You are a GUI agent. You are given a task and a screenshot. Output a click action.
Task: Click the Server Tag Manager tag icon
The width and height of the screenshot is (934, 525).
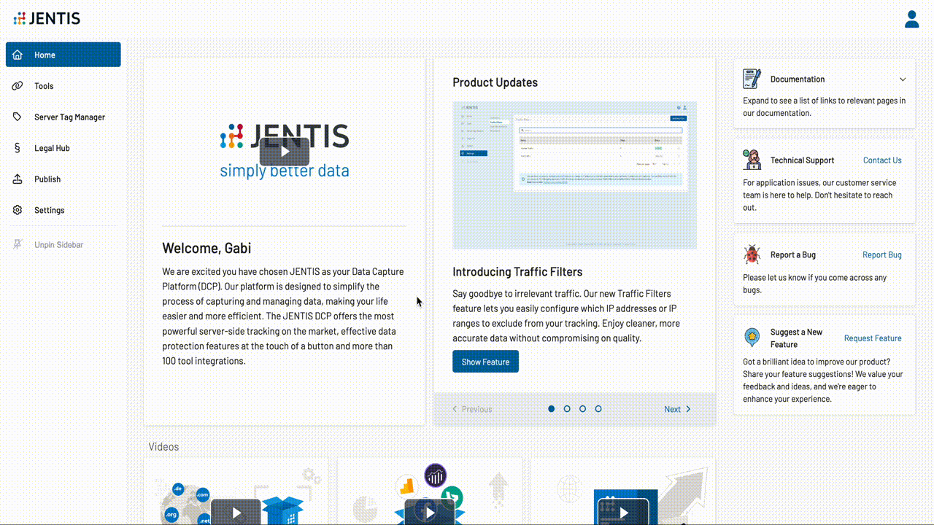click(x=18, y=117)
